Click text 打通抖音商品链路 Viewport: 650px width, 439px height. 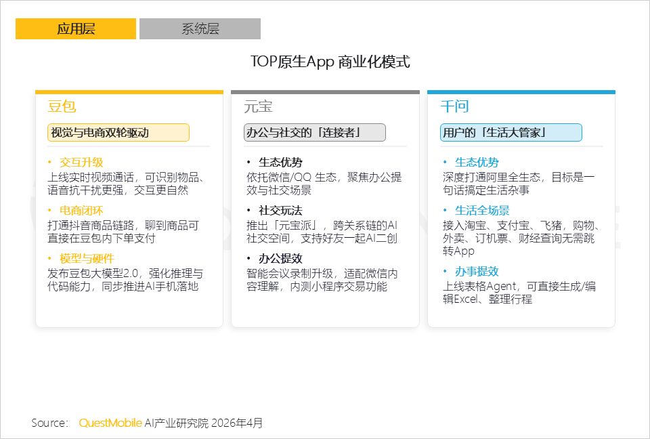point(91,226)
